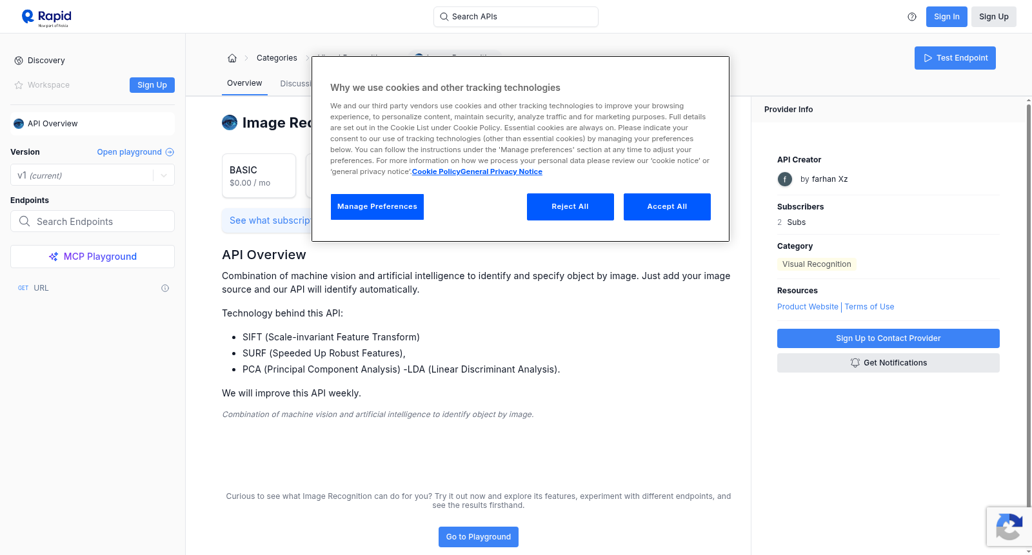
Task: Open the General Privacy Notice link
Action: [501, 171]
